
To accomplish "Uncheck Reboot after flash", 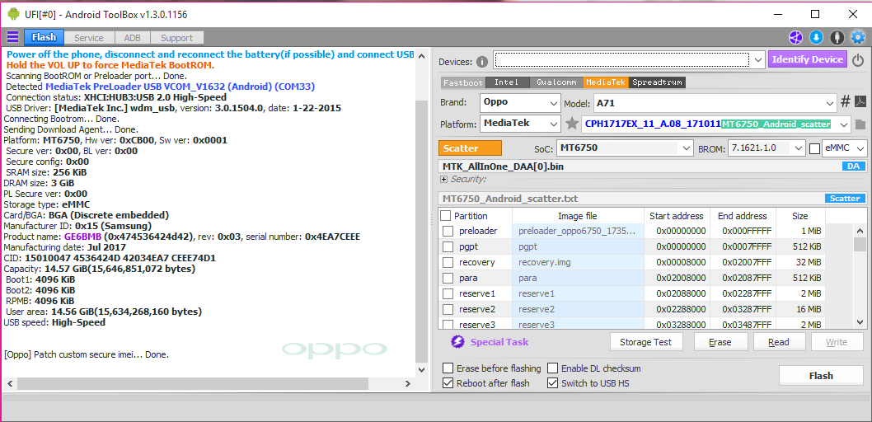I will 448,383.
